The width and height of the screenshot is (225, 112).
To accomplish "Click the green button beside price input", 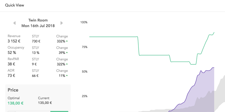I will pos(59,111).
